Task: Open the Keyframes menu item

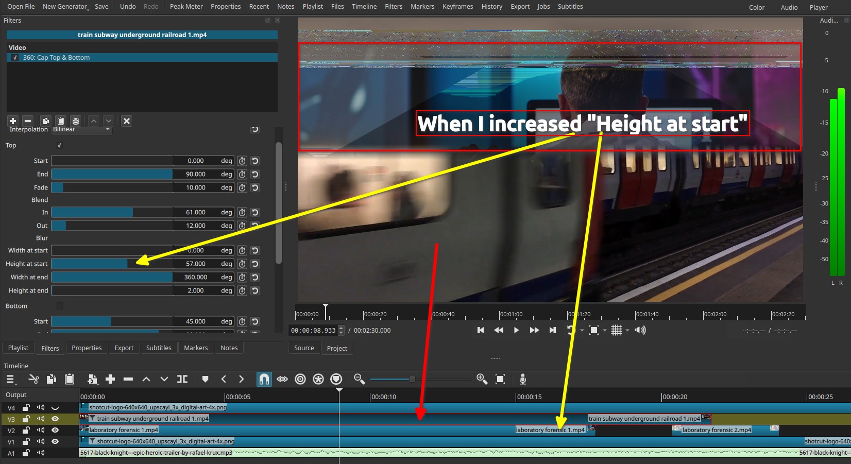Action: 457,7
